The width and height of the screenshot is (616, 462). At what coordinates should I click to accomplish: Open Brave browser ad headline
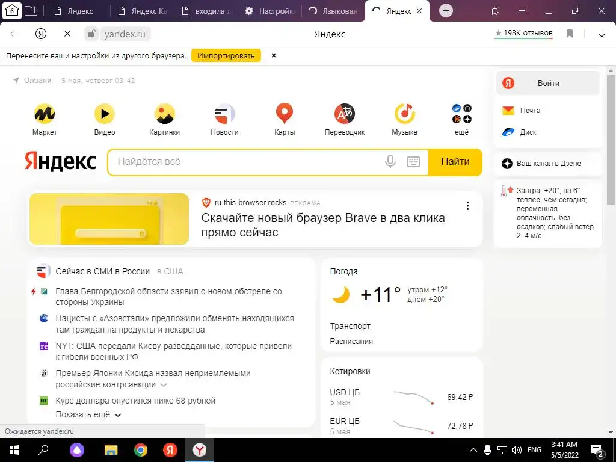click(323, 225)
